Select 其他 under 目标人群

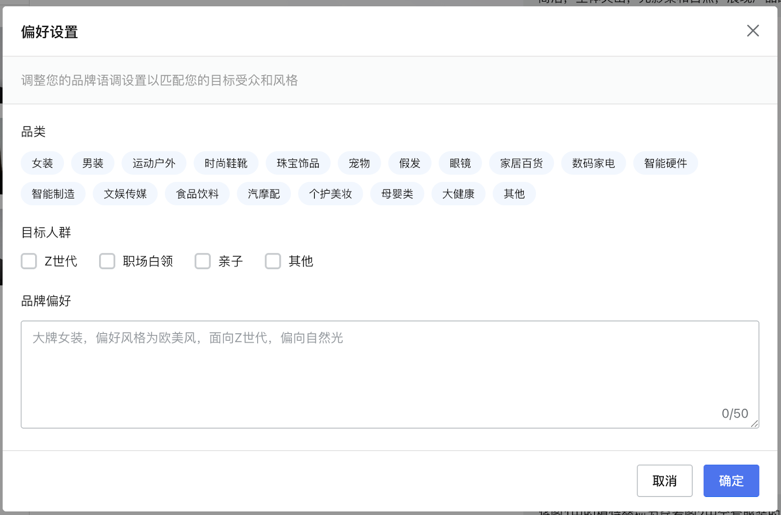click(x=273, y=261)
